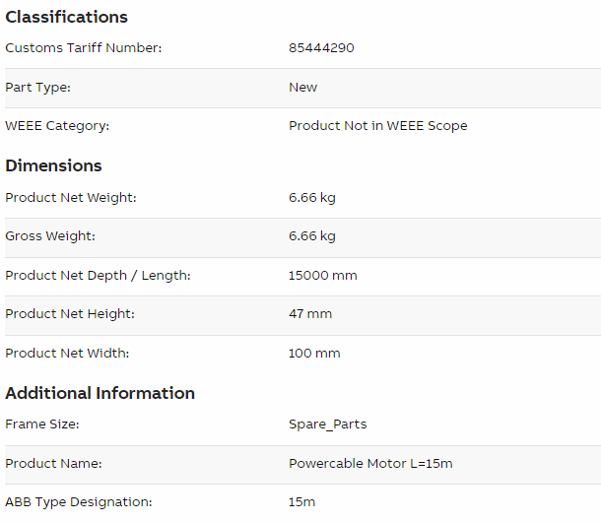Click the Product Net Weight value 6.66 kg
This screenshot has width=601, height=522.
click(x=311, y=198)
